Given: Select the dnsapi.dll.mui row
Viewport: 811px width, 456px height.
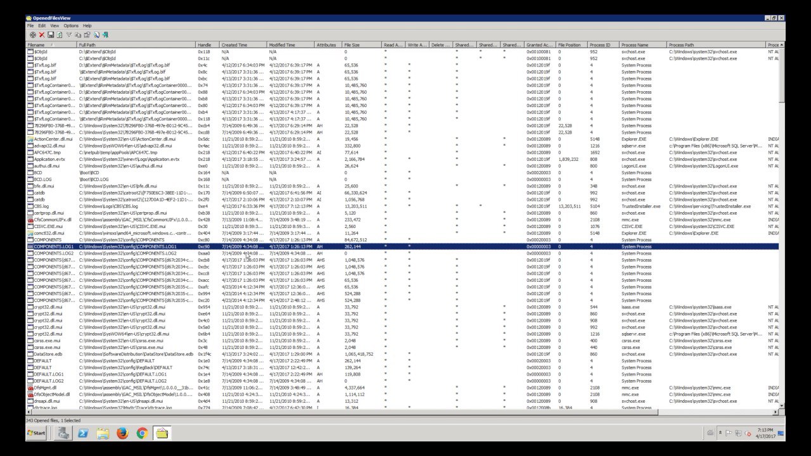Looking at the screenshot, I should tap(402, 401).
